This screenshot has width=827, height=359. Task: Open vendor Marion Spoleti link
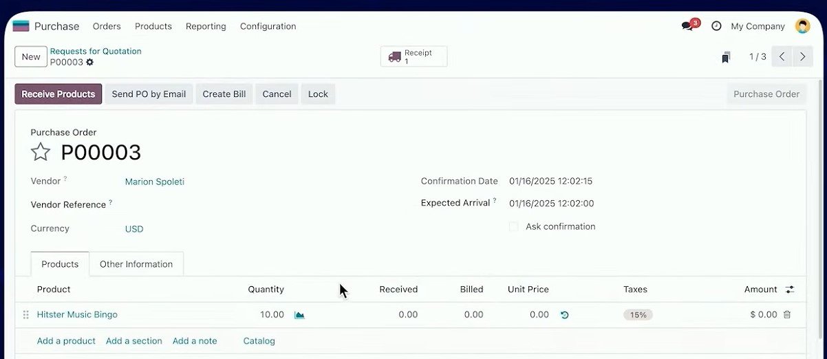[x=155, y=182]
